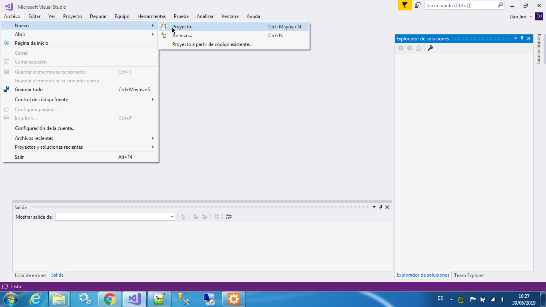Screen dimensions: 546x307
Task: Open Google Chrome from the taskbar
Action: point(110,299)
